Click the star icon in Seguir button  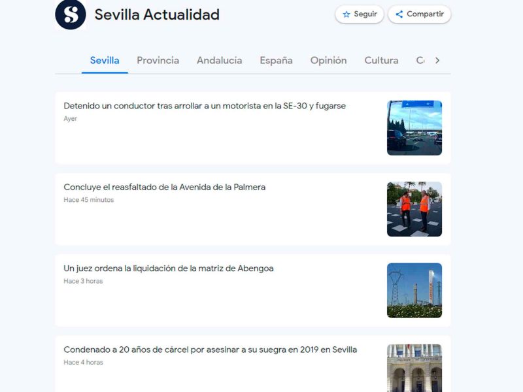pos(346,14)
